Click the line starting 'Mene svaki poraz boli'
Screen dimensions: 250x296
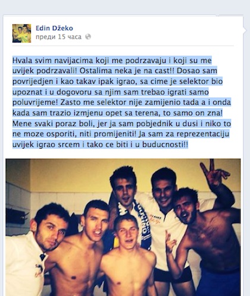click(121, 124)
